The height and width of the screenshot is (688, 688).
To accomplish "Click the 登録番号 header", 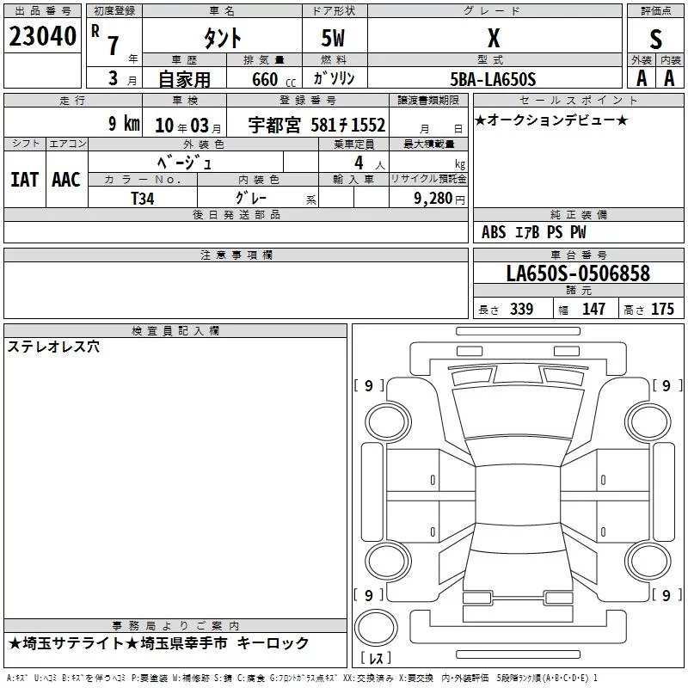I will click(x=308, y=101).
